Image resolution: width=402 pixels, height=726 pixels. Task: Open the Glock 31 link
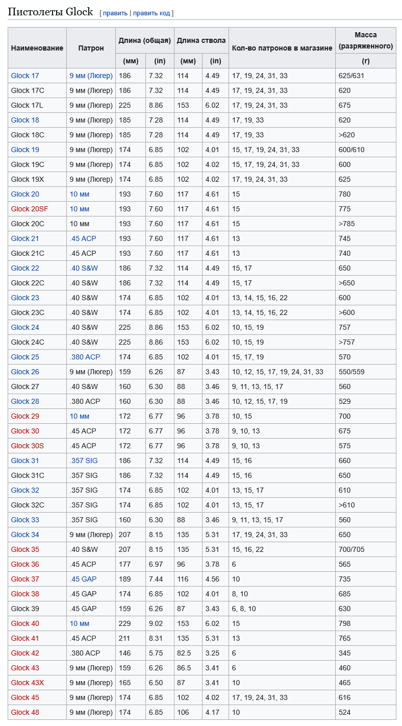25,461
